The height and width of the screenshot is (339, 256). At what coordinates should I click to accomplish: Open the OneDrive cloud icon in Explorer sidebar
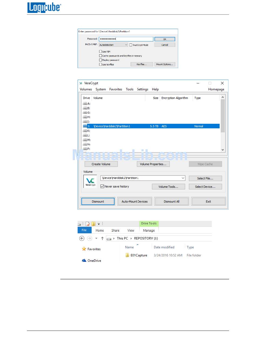[x=84, y=261]
